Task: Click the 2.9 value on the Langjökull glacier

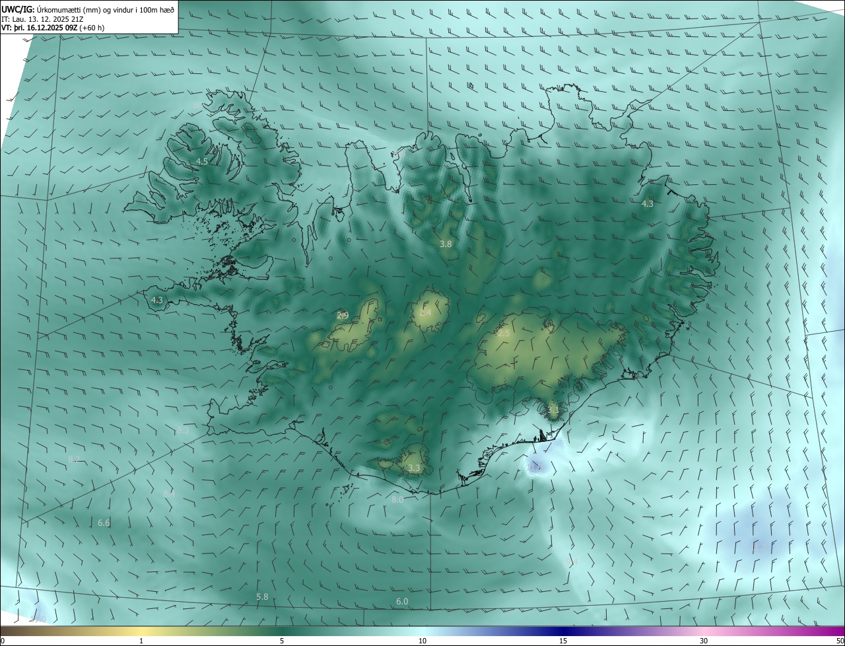Action: (x=343, y=315)
